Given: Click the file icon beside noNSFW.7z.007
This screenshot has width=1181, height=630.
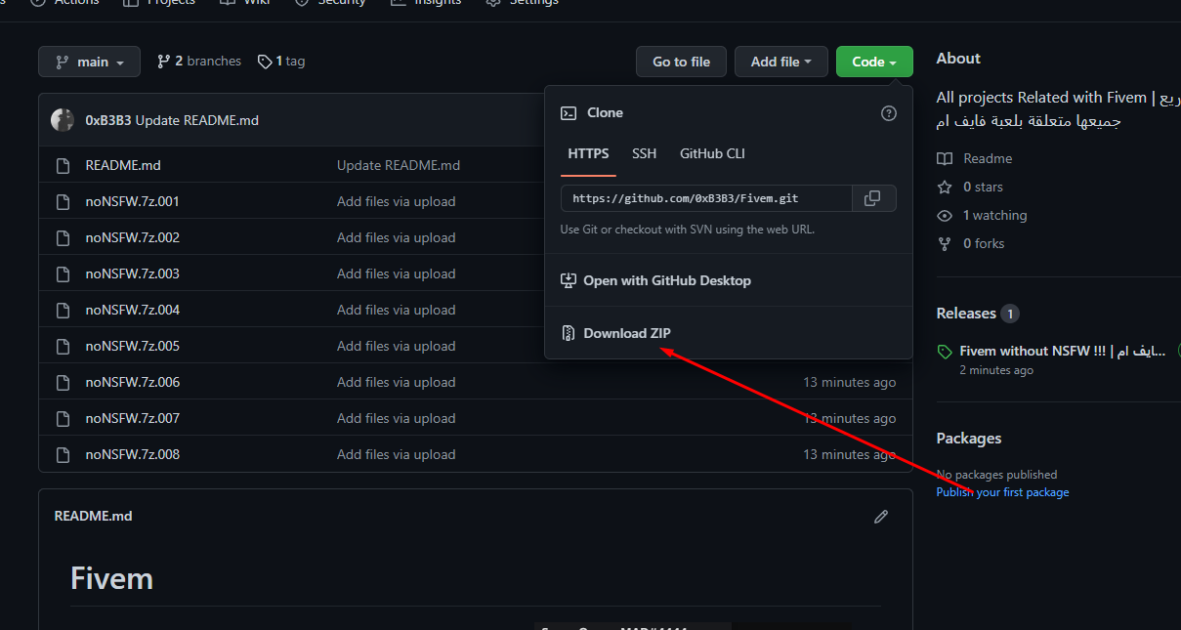Looking at the screenshot, I should coord(63,419).
